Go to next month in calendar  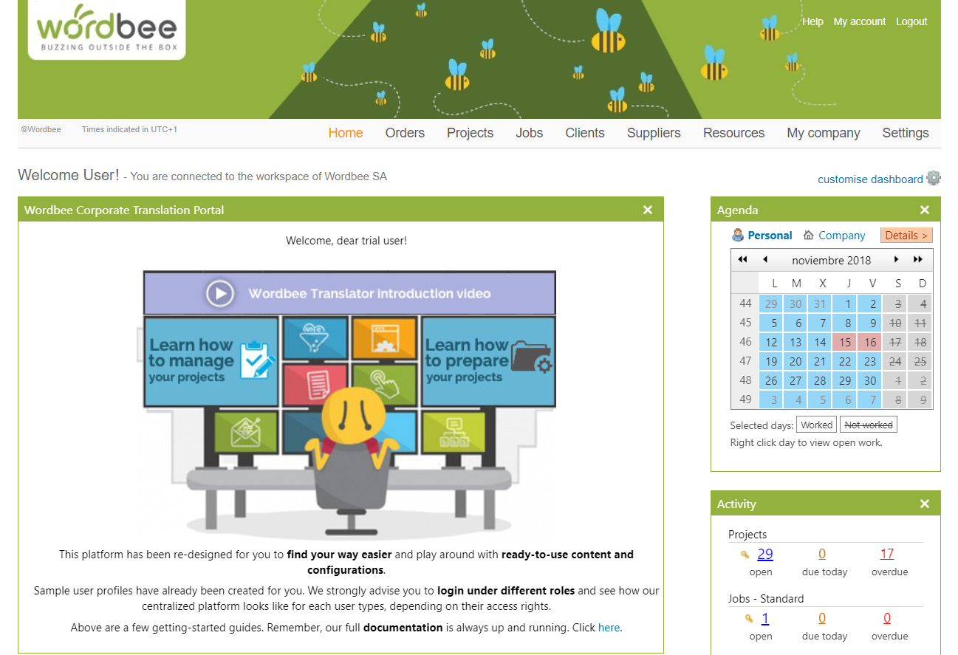click(897, 260)
